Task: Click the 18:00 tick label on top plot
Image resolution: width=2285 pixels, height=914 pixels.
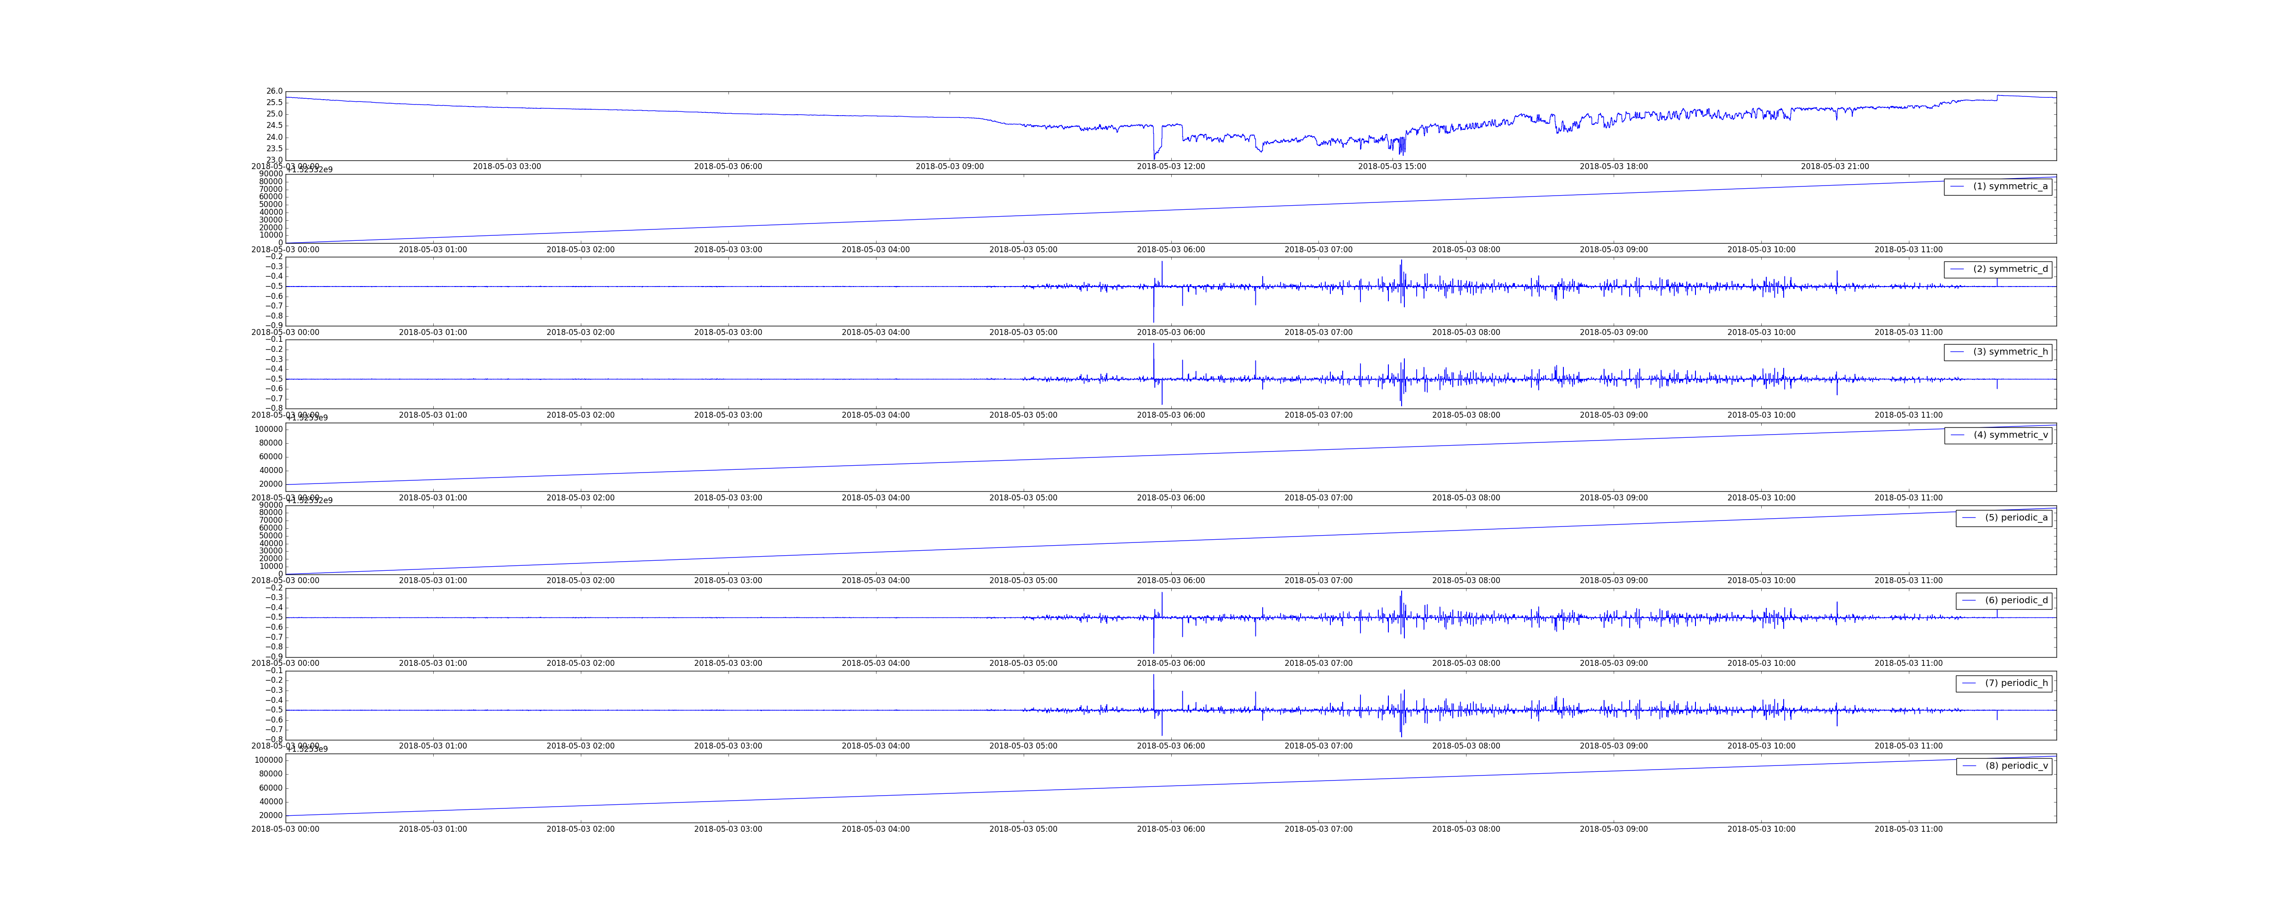Action: (1614, 167)
